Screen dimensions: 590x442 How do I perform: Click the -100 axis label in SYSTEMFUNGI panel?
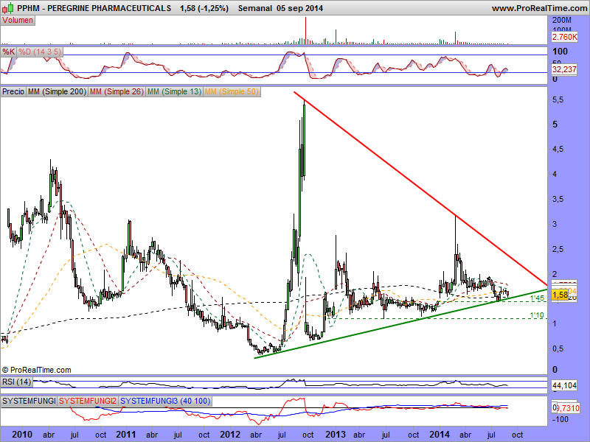tap(560, 419)
